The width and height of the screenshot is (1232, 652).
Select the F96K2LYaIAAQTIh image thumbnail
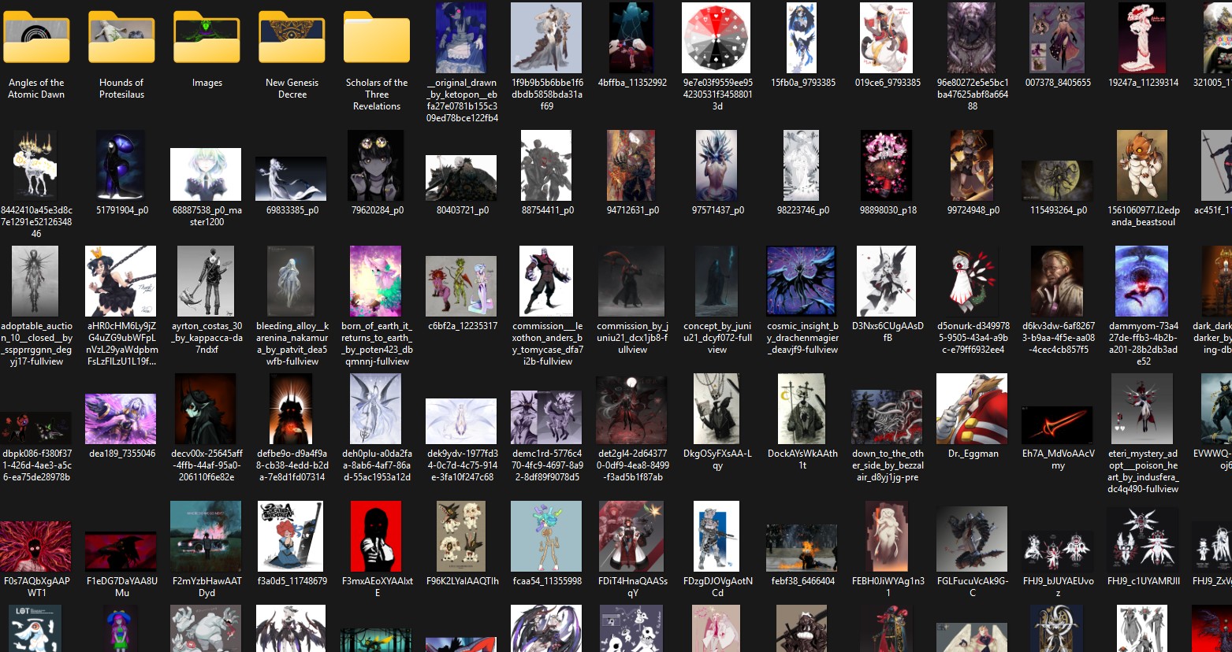(462, 536)
